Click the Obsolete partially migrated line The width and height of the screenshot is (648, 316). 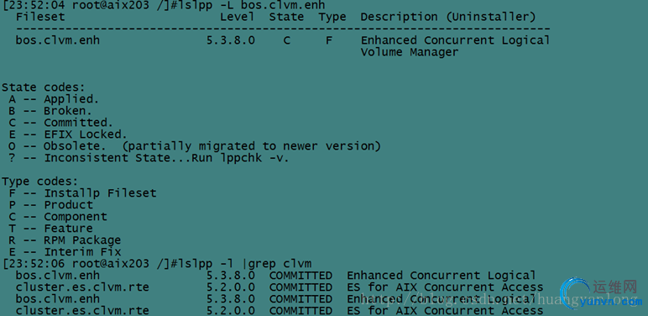[x=195, y=146]
